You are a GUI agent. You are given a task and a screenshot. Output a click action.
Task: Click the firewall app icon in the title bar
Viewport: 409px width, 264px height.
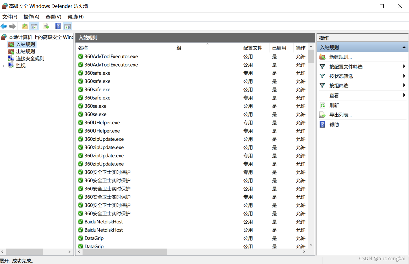coord(5,6)
